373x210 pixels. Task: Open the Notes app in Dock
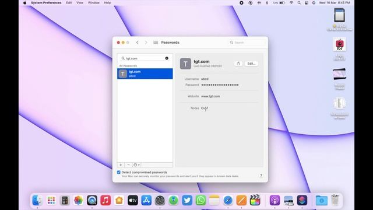(x=214, y=200)
